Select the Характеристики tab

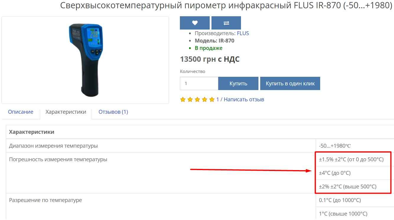click(66, 112)
